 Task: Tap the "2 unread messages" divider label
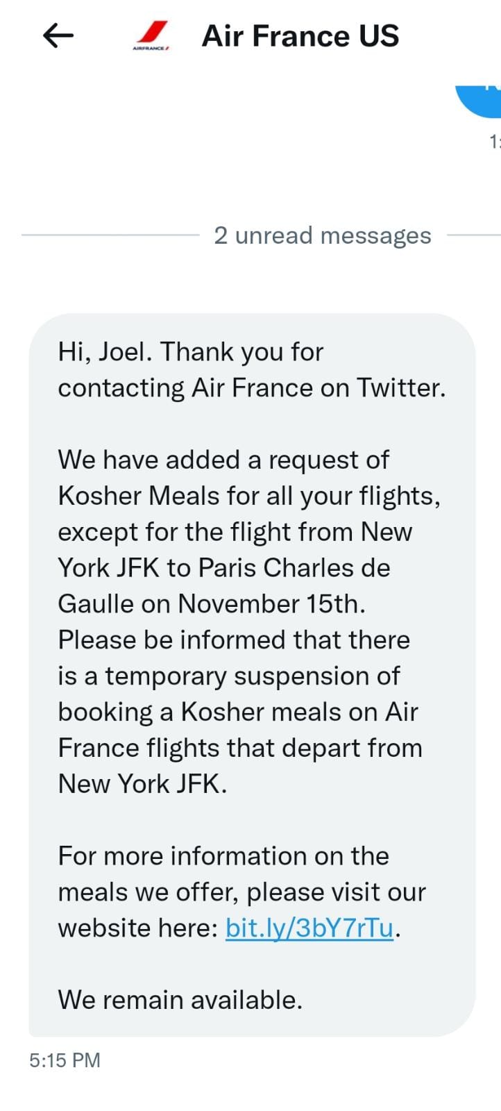323,236
